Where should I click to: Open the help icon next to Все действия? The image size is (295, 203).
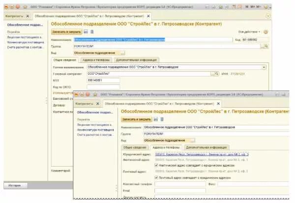coord(265,32)
